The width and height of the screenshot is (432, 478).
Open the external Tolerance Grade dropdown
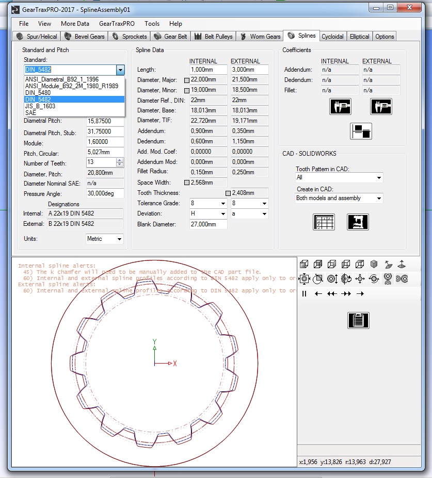tap(264, 203)
